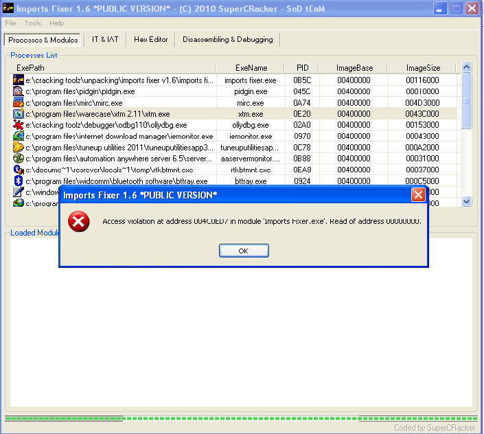Click the automation anywhere server icon
484x434 pixels.
pos(19,159)
